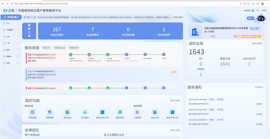Select the 开通工单 267 filter tab
Image resolution: width=270 pixels, height=139 pixels.
[x=59, y=48]
